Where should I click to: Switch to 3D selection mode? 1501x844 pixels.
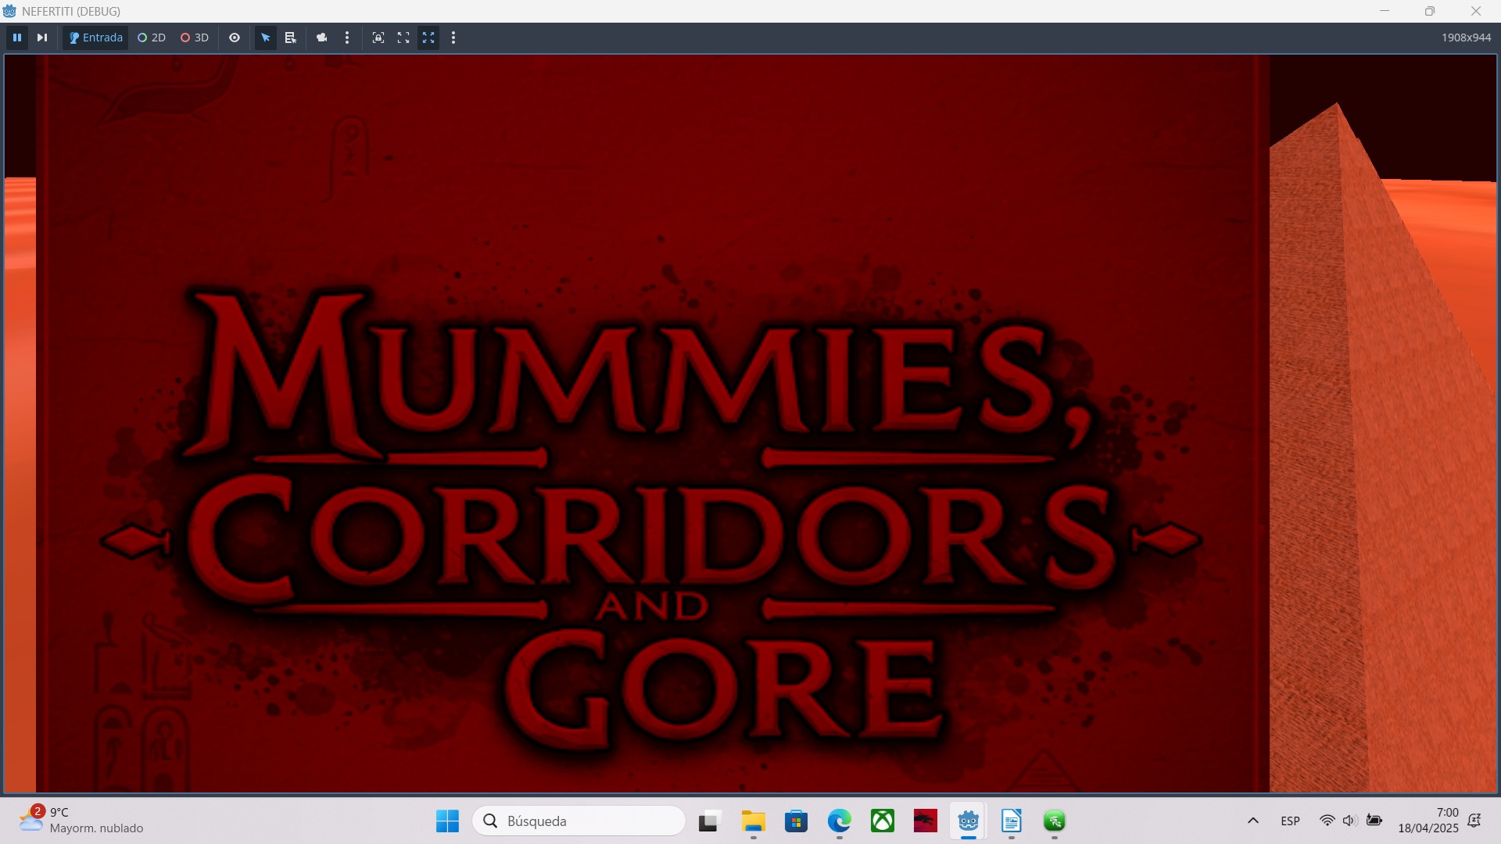(x=195, y=38)
